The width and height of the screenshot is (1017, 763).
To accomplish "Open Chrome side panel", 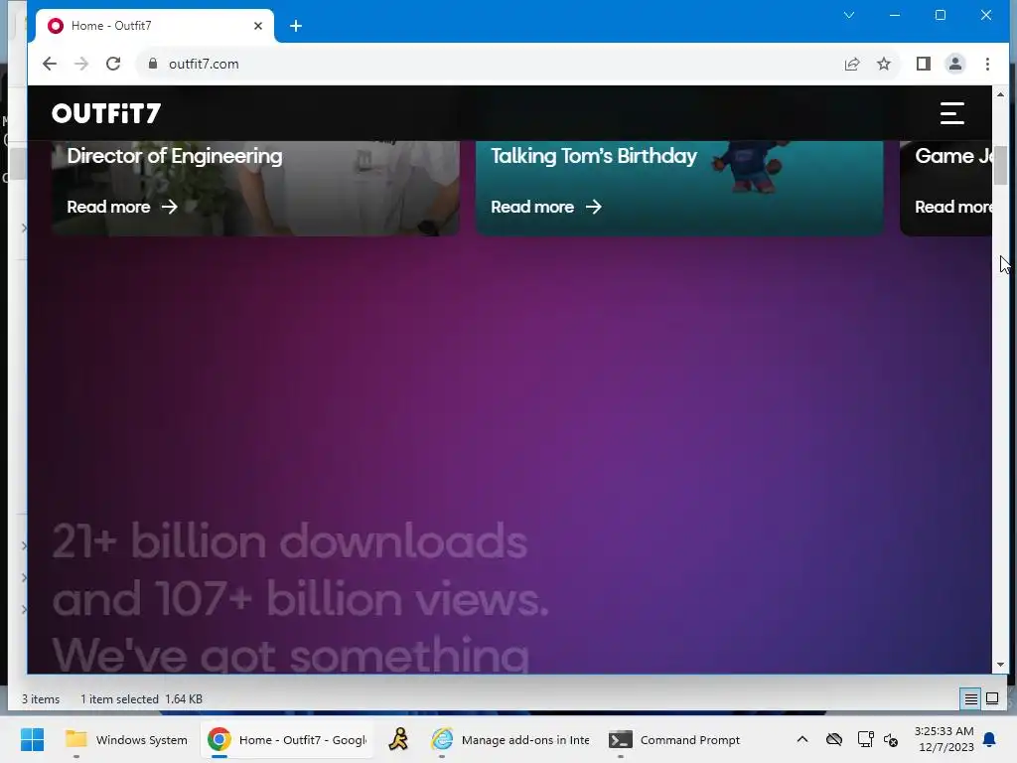I will [923, 64].
